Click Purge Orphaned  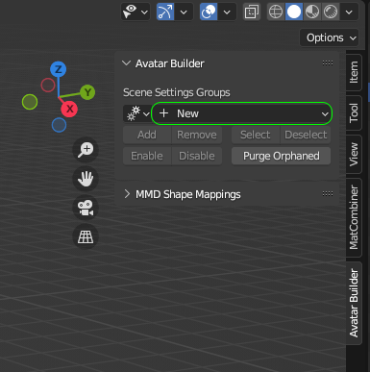pos(282,156)
